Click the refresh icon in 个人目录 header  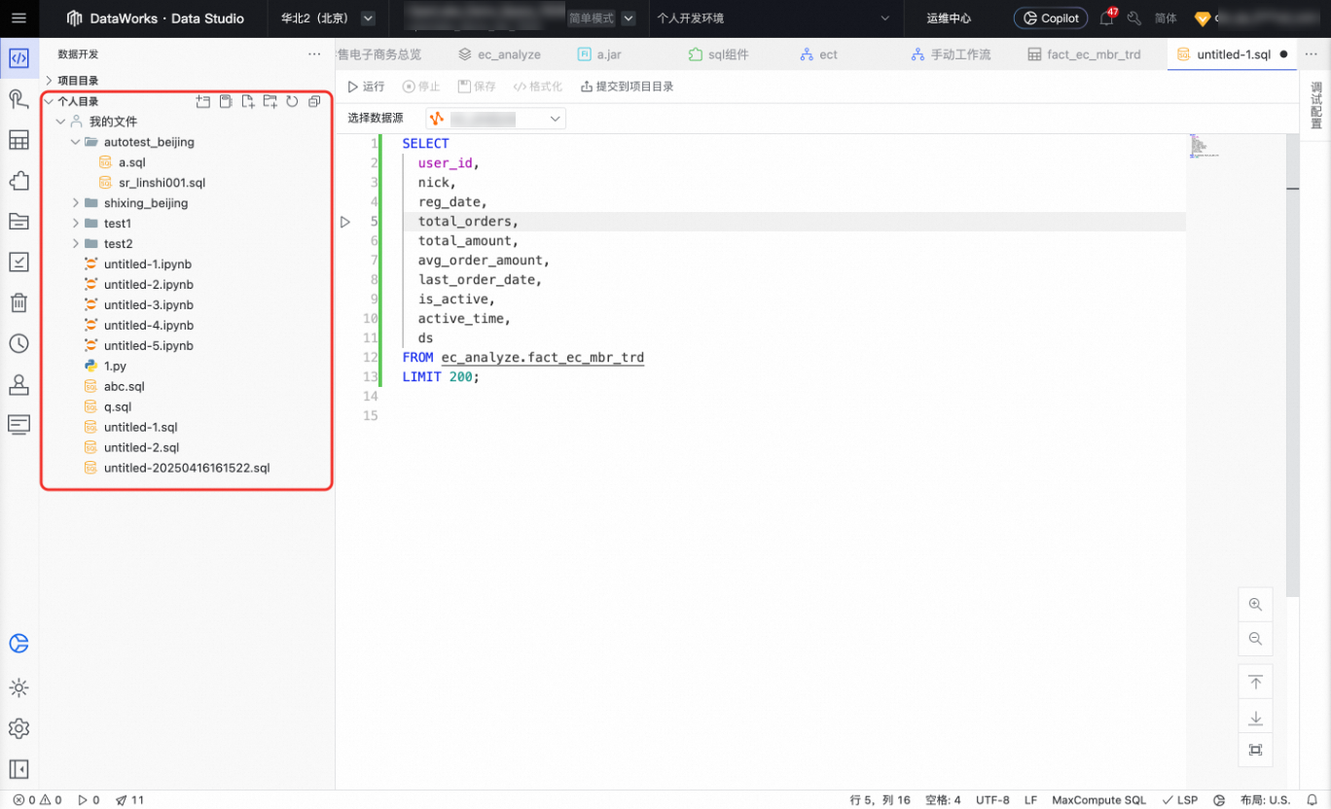292,101
